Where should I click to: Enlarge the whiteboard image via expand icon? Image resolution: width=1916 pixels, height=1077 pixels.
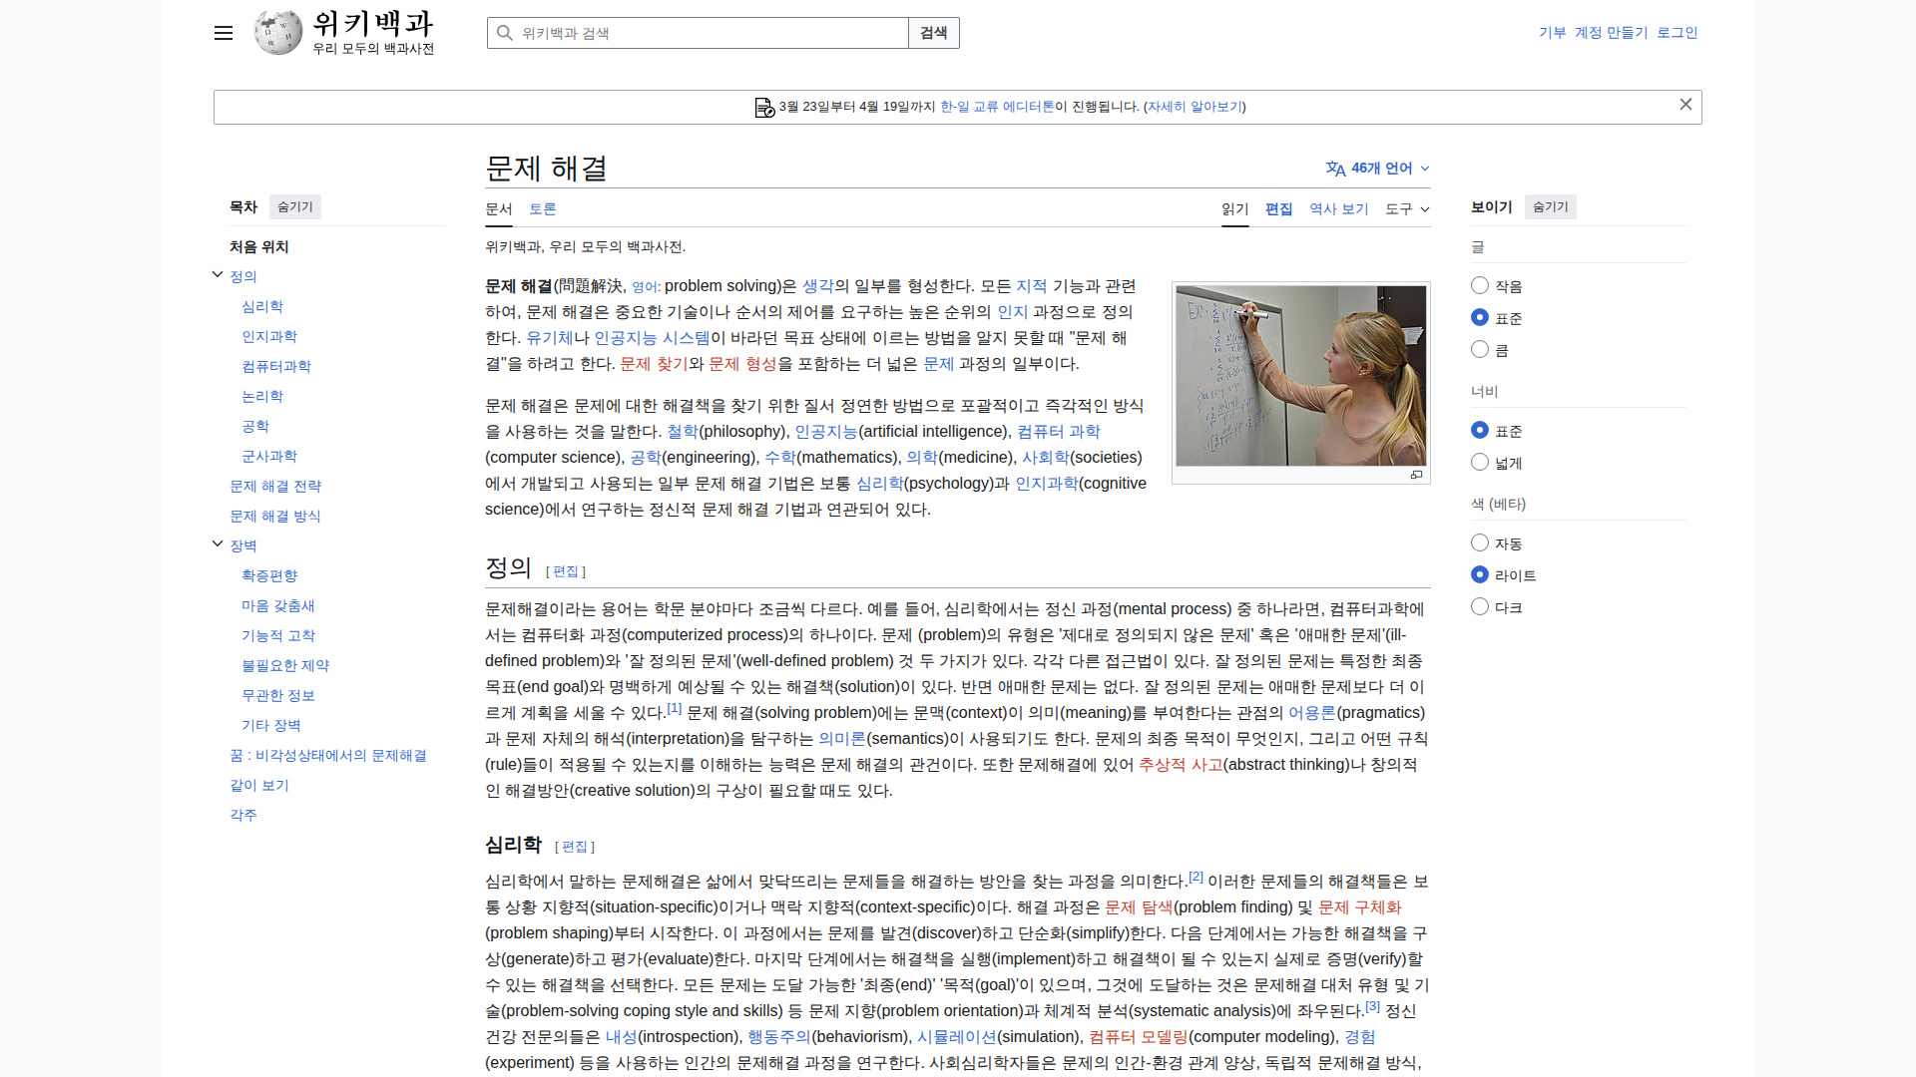[x=1416, y=475]
